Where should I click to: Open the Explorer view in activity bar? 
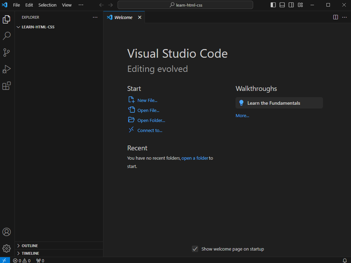[x=7, y=19]
